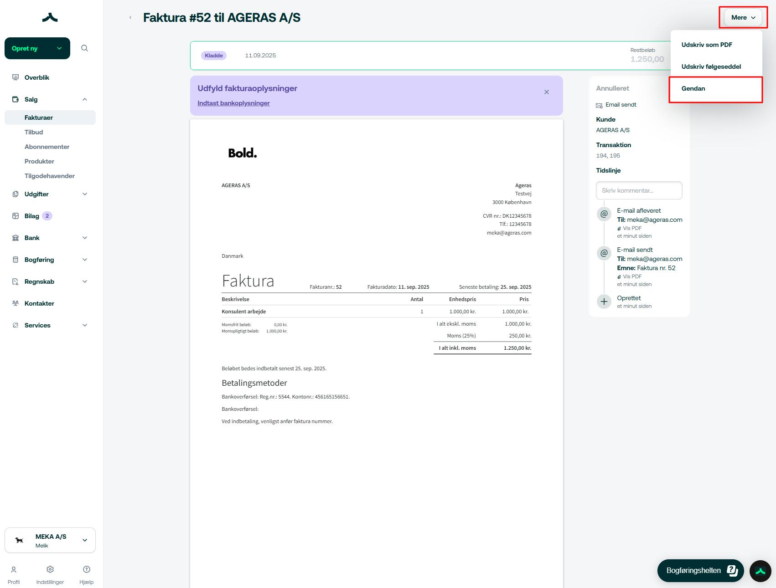
Task: Click the @ icon for E-mail sendt
Action: click(604, 253)
